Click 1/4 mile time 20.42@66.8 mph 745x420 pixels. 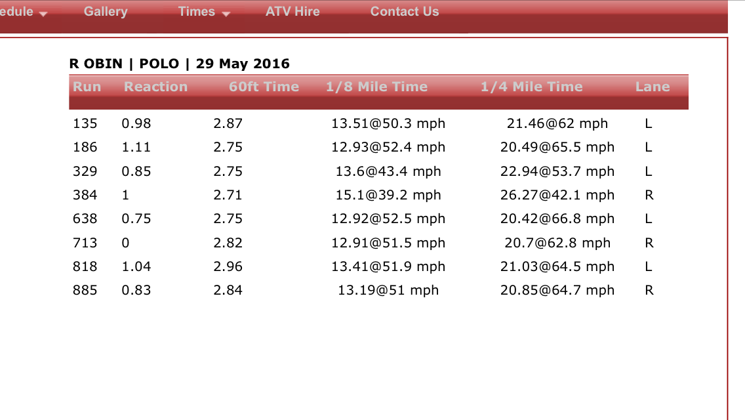pyautogui.click(x=557, y=219)
